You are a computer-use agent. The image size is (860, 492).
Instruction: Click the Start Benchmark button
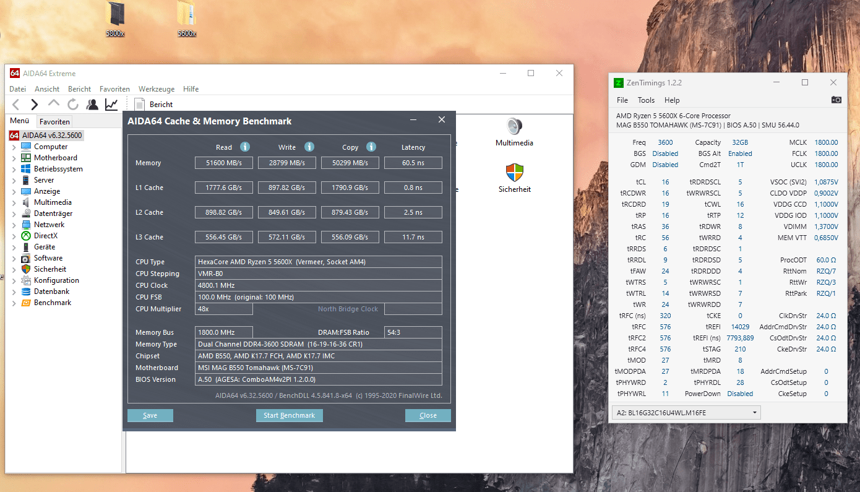290,415
